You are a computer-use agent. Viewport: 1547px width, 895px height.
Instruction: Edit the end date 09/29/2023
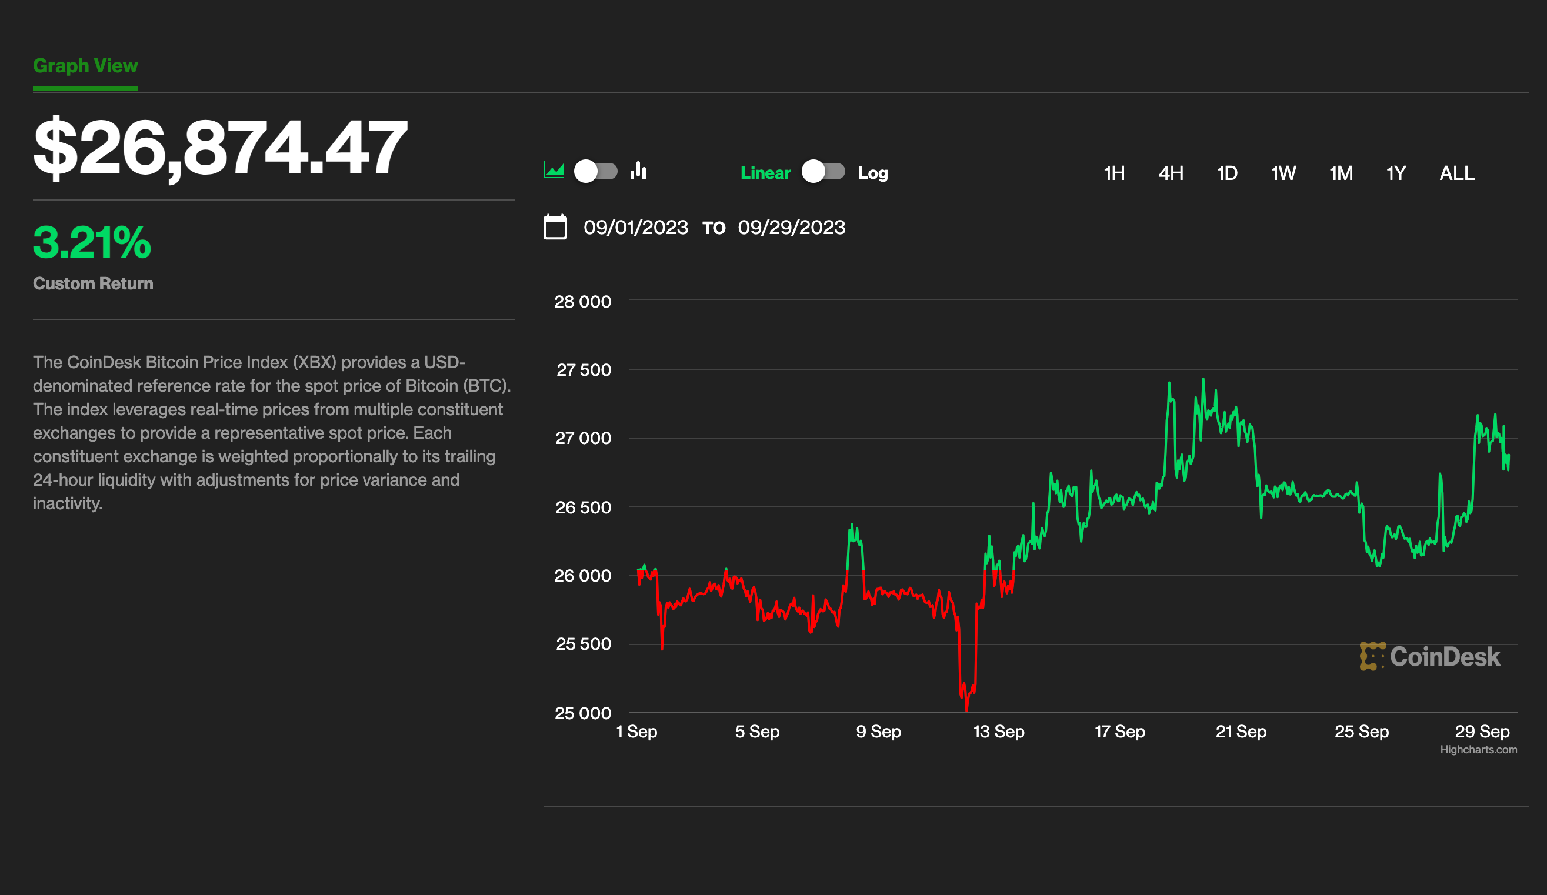pos(791,228)
